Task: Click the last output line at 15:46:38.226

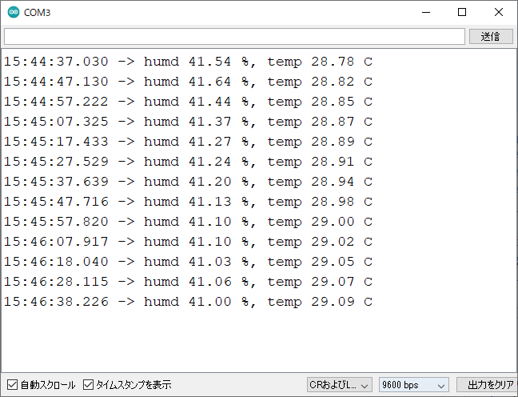Action: (188, 302)
